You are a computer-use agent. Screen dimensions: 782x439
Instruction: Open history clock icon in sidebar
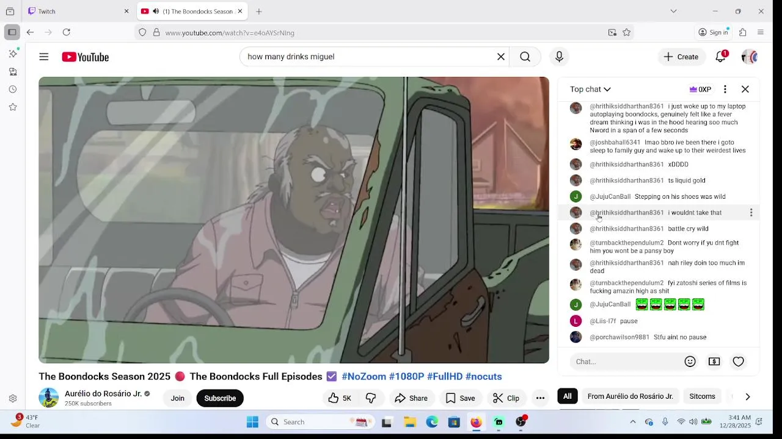pyautogui.click(x=13, y=89)
